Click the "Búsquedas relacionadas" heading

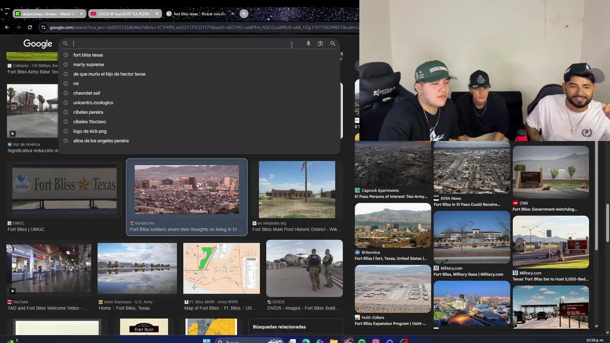279,327
